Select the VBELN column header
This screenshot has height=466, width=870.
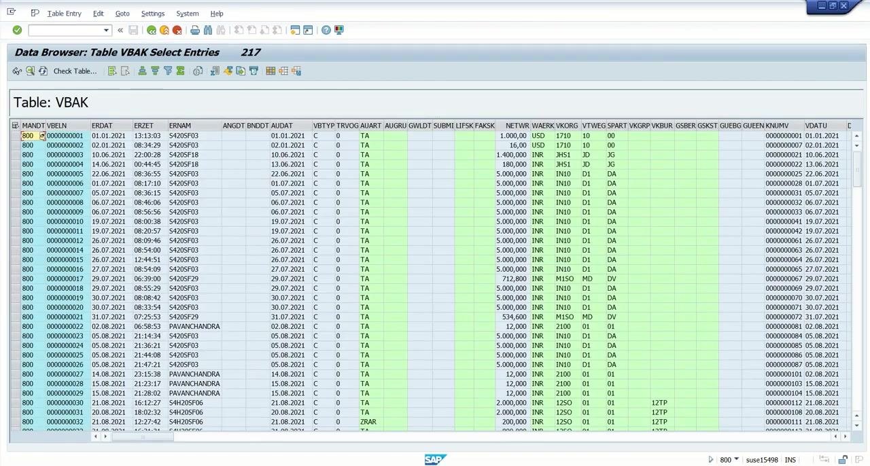(68, 126)
